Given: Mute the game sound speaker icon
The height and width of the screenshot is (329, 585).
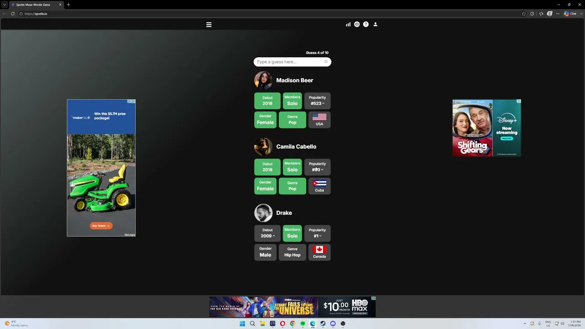Looking at the screenshot, I should (357, 24).
